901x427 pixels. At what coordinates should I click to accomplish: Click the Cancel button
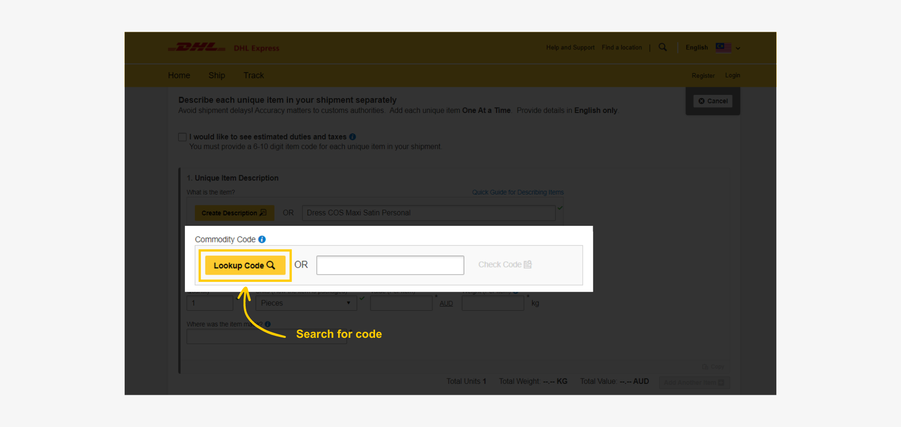(713, 101)
